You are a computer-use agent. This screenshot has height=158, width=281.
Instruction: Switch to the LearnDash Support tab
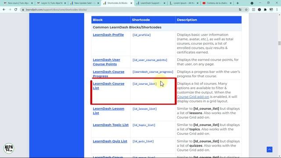(151, 3)
